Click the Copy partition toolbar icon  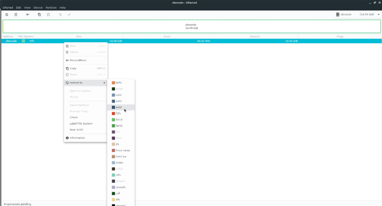pyautogui.click(x=39, y=15)
